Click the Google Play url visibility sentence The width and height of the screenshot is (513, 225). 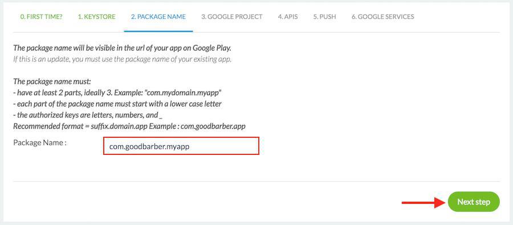[123, 48]
